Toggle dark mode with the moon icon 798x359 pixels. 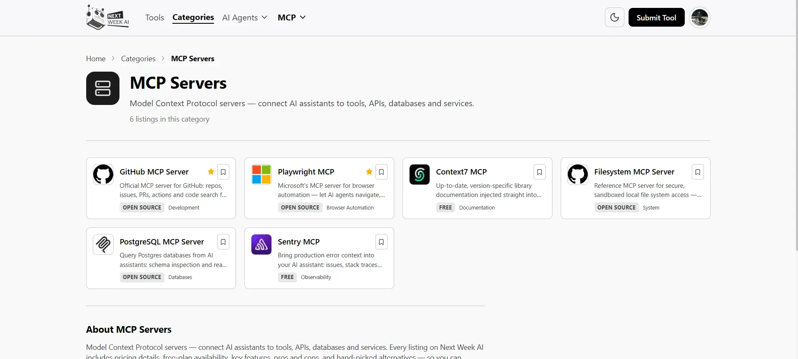coord(614,17)
